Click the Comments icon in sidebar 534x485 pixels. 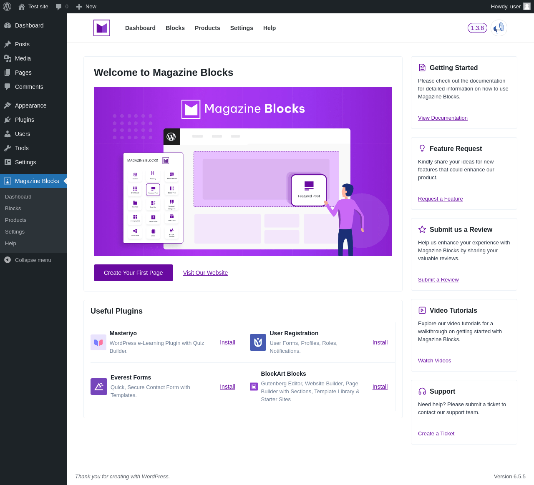8,87
